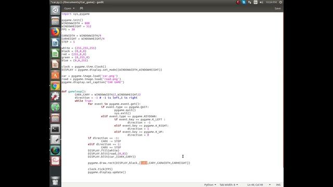
Task: Open LibreOffice Calc from the dock
Action: [55, 54]
